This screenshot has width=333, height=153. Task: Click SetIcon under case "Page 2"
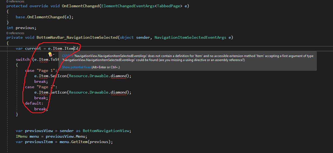(x=59, y=92)
